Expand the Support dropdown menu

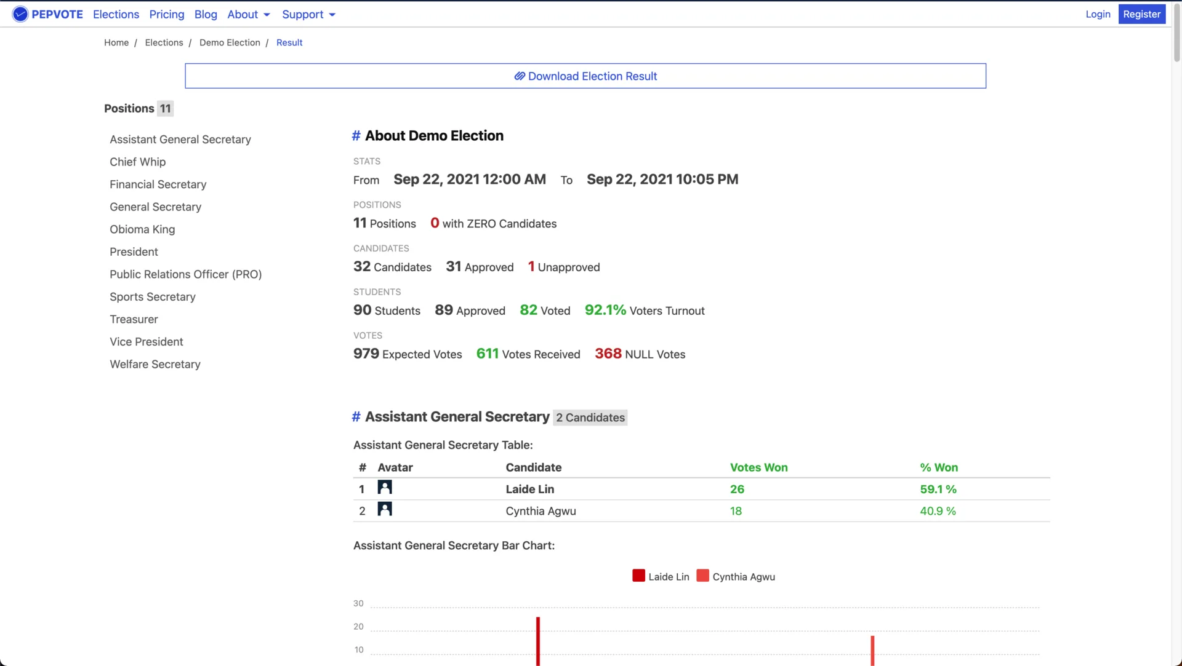309,14
